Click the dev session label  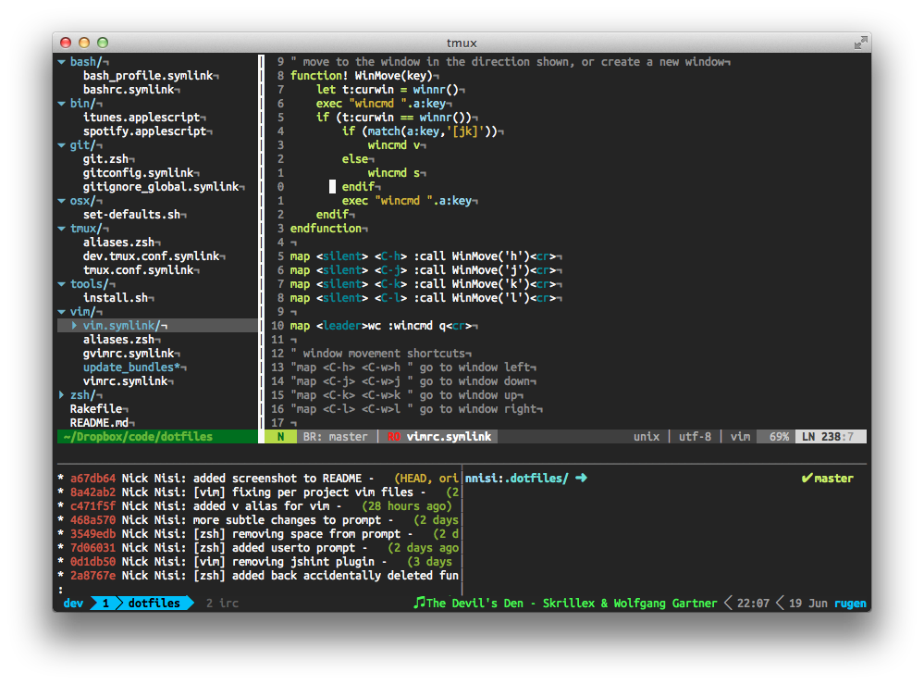(73, 604)
